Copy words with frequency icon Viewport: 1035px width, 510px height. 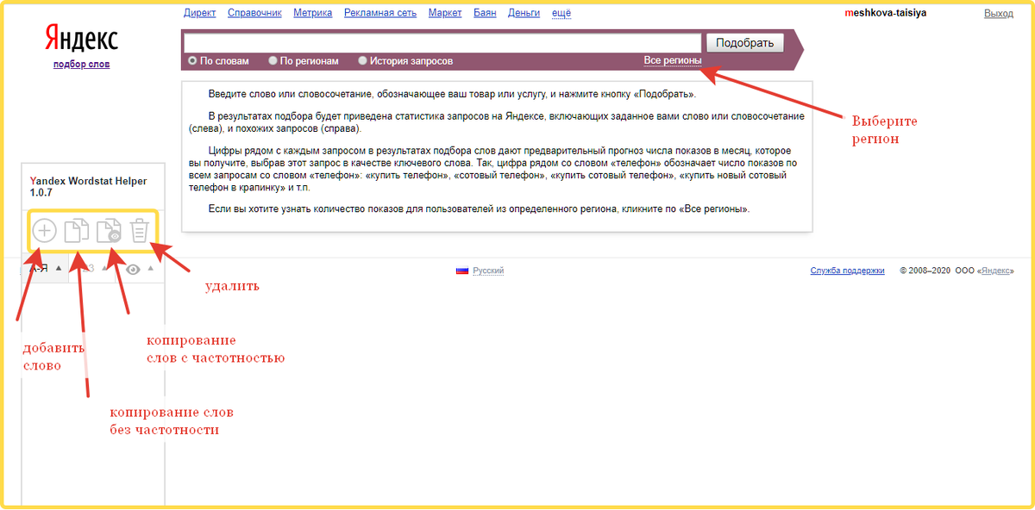click(109, 231)
